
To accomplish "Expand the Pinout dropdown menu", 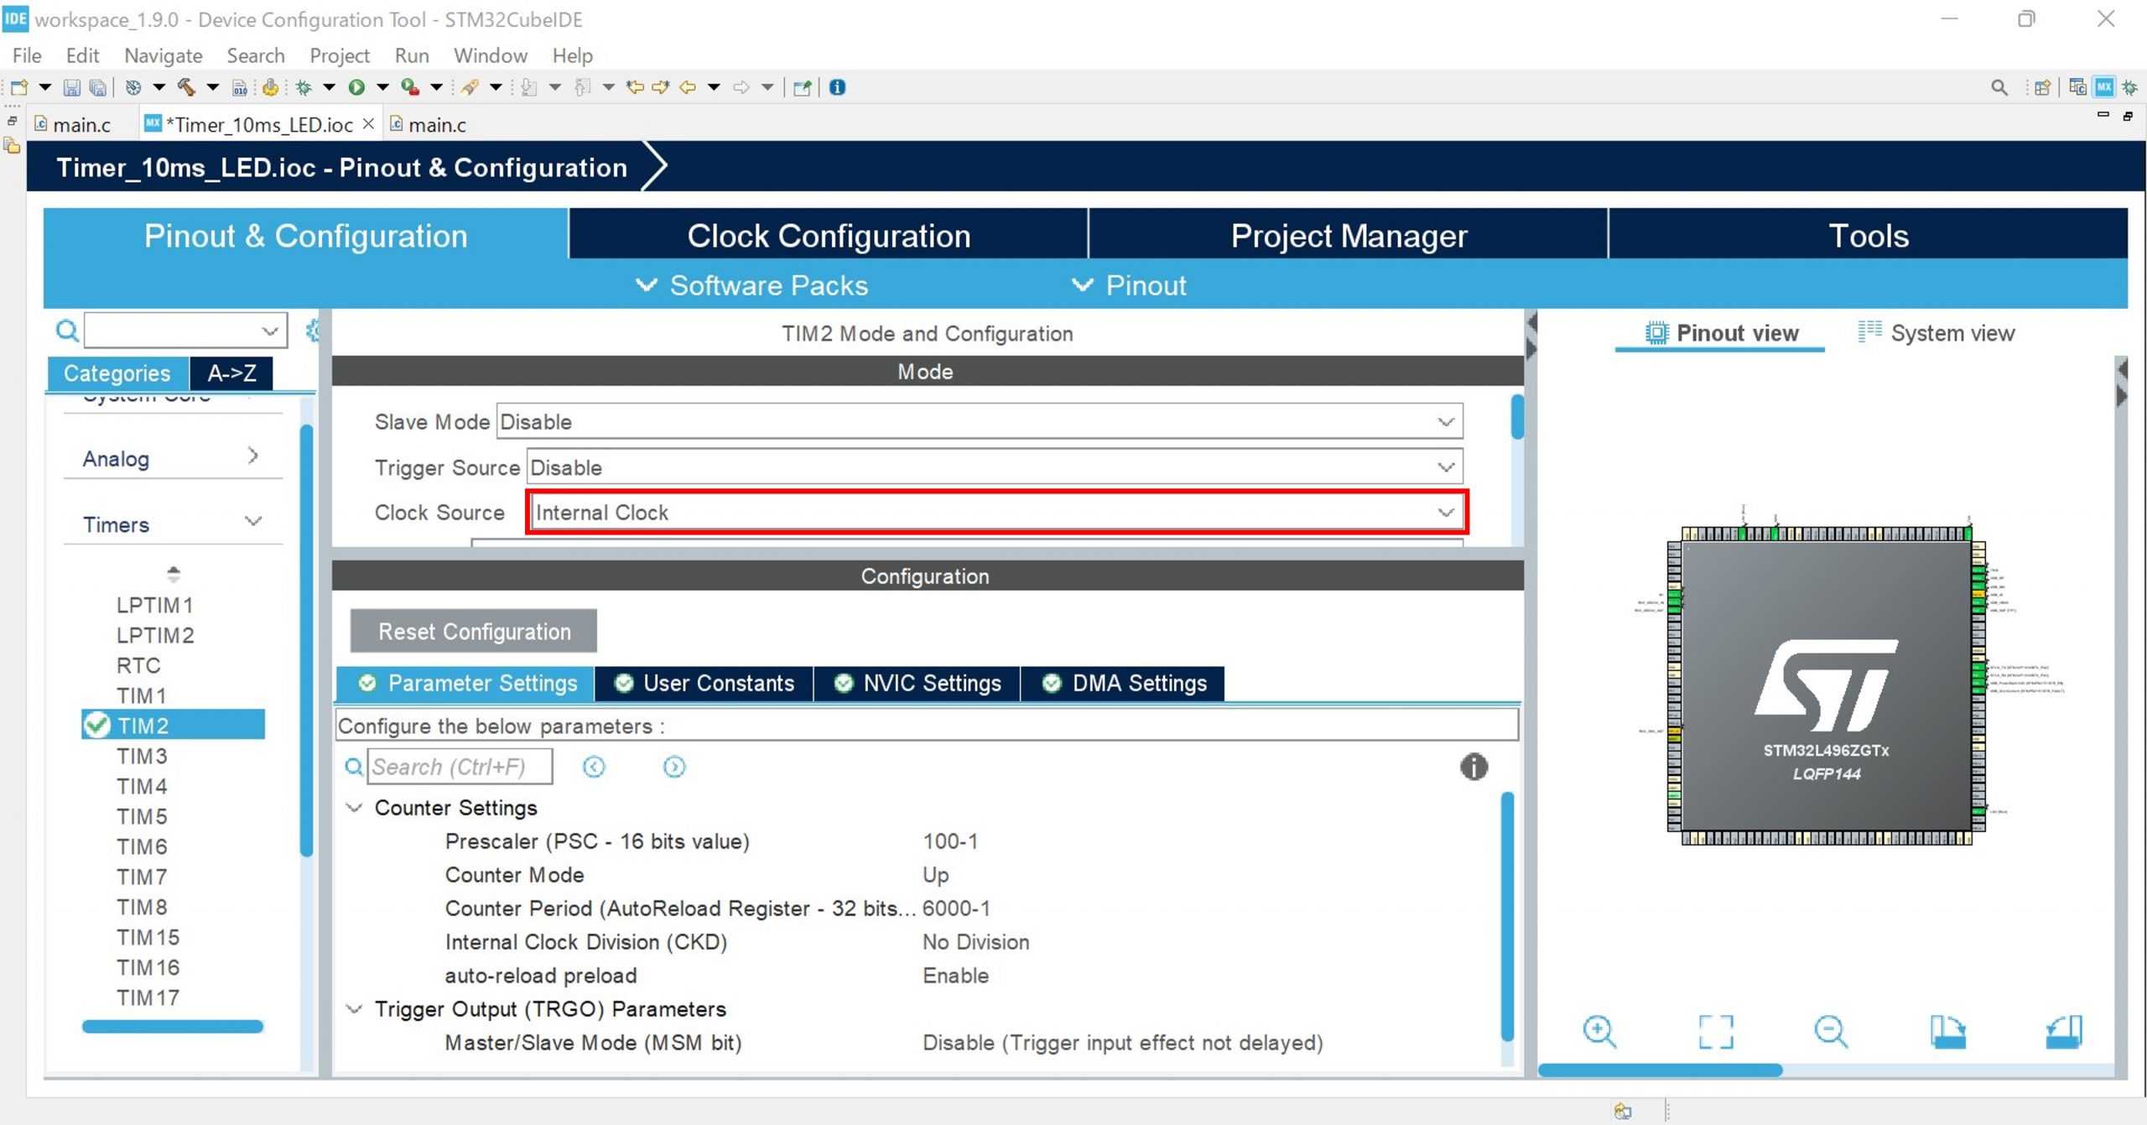I will coord(1130,285).
